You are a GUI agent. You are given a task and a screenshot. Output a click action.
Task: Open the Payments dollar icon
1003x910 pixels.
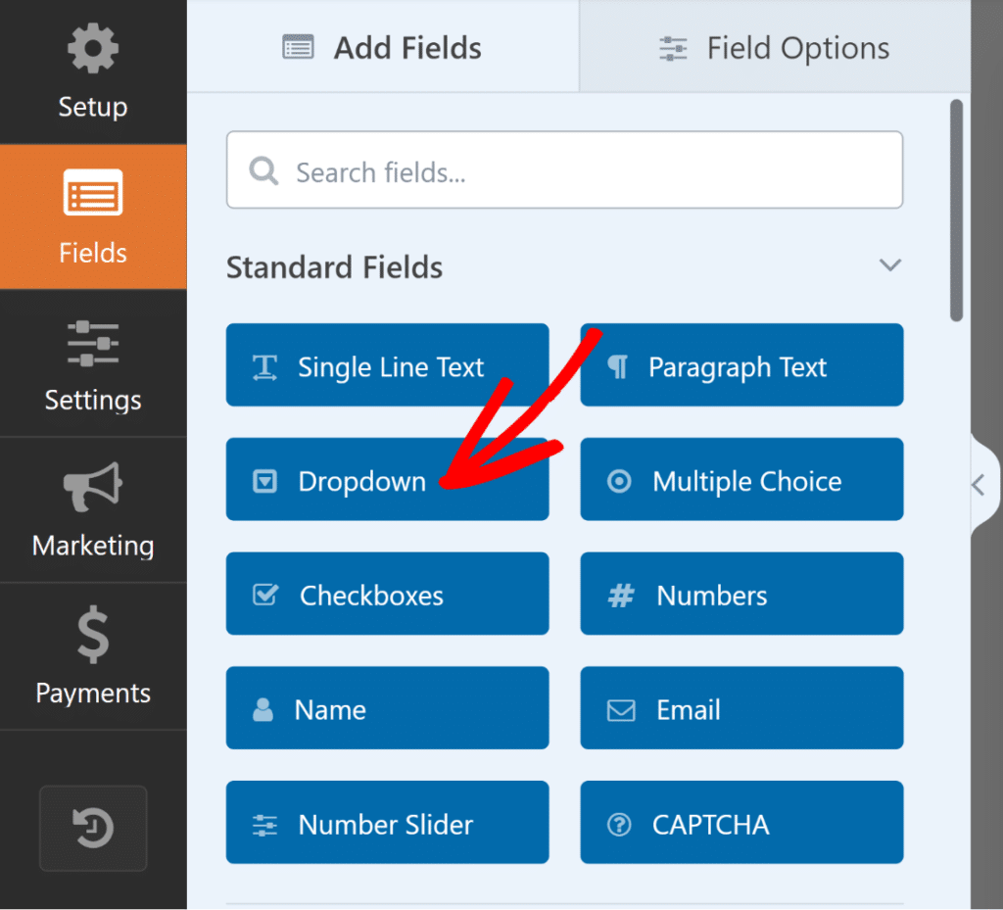pyautogui.click(x=93, y=635)
